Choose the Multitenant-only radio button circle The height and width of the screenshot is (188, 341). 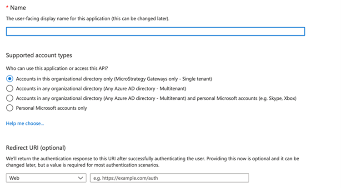coord(10,88)
